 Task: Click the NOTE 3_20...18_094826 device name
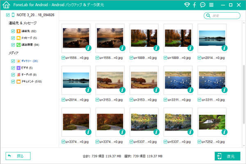pyautogui.click(x=35, y=15)
